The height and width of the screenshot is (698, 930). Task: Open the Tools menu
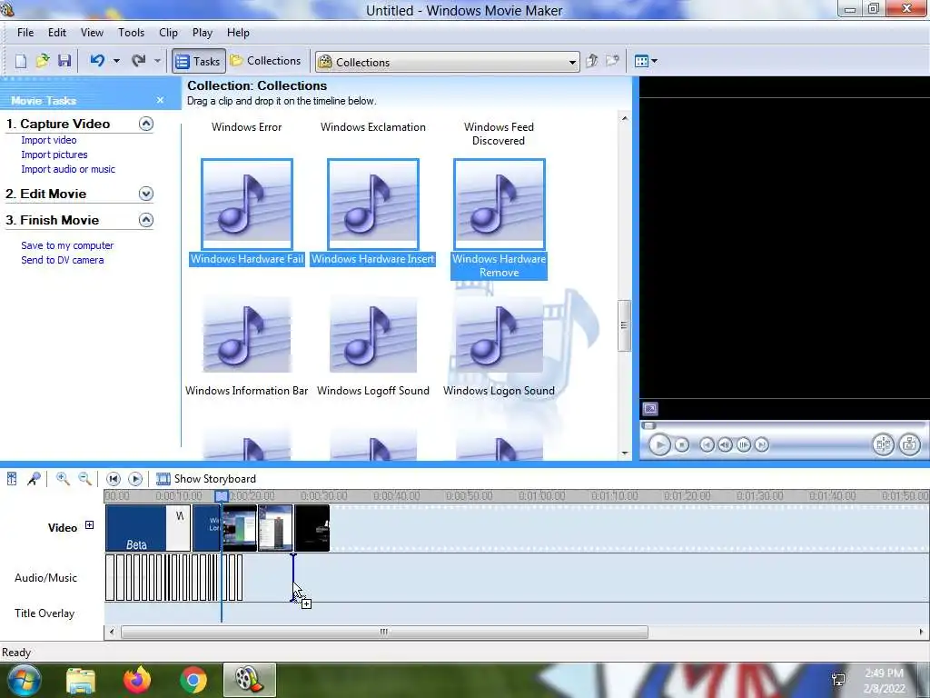pyautogui.click(x=131, y=33)
